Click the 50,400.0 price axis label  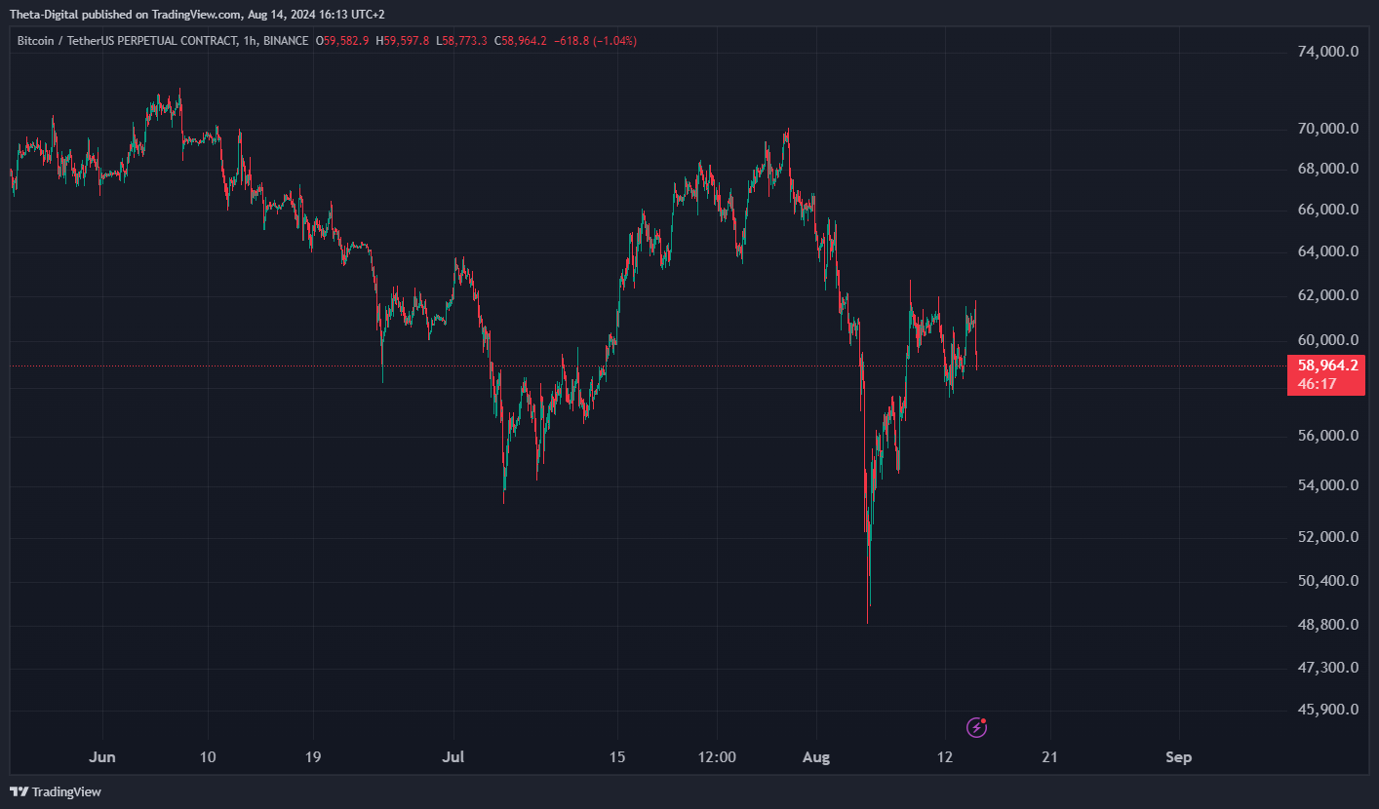coord(1326,581)
